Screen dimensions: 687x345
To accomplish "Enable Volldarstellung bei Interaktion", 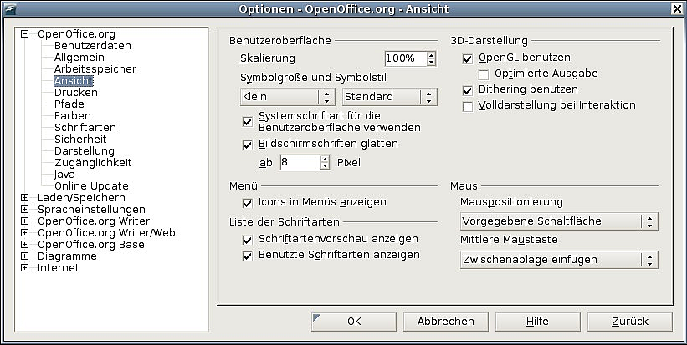I will coord(469,106).
